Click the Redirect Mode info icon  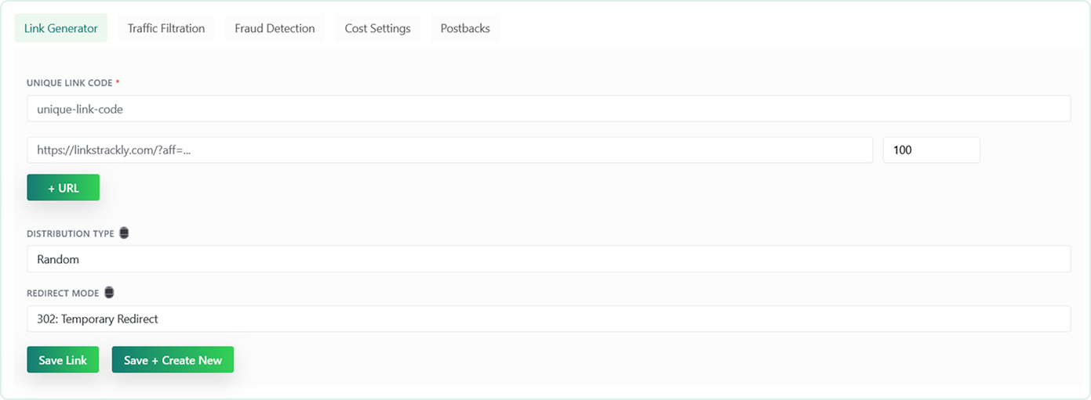click(109, 293)
